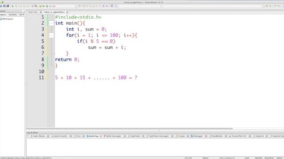The image size is (284, 159).
Task: Collapse the for loop fold marker on line 4
Action: click(x=51, y=35)
